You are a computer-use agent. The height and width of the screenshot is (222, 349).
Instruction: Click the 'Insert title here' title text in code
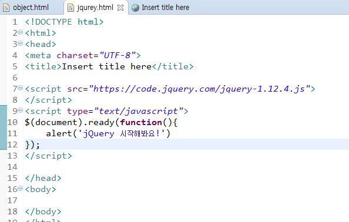tap(107, 66)
